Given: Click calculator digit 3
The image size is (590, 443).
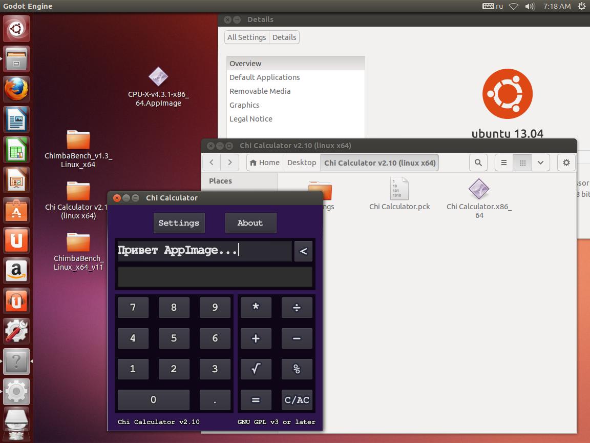Looking at the screenshot, I should pos(215,369).
